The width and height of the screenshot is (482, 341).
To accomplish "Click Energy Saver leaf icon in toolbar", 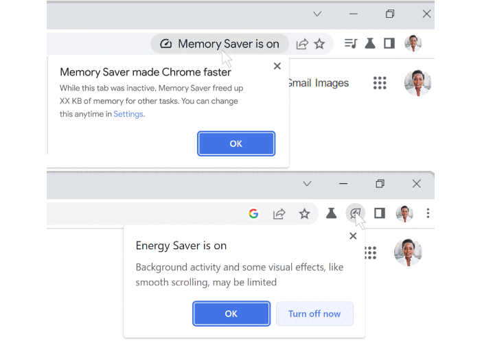I will click(x=355, y=213).
